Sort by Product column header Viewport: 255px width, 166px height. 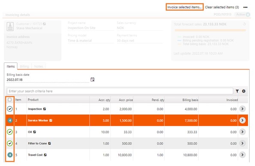coord(33,100)
